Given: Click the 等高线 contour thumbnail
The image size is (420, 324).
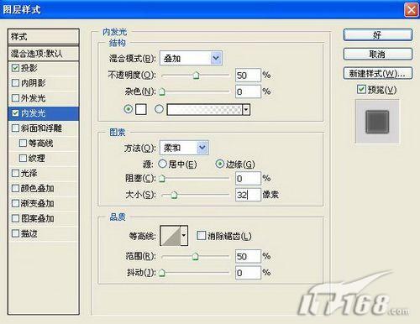Looking at the screenshot, I should click(171, 236).
